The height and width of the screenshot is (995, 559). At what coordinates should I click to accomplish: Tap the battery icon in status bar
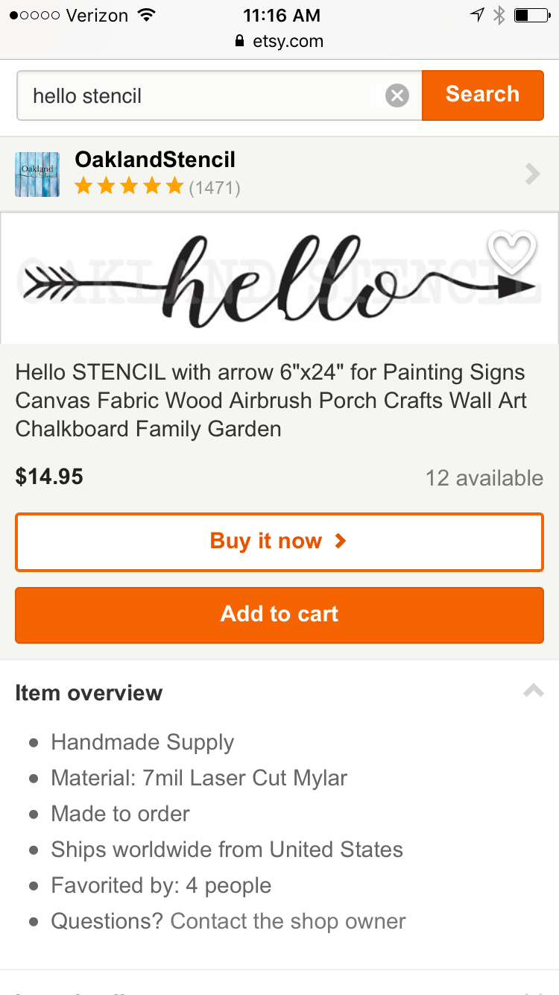click(x=531, y=15)
